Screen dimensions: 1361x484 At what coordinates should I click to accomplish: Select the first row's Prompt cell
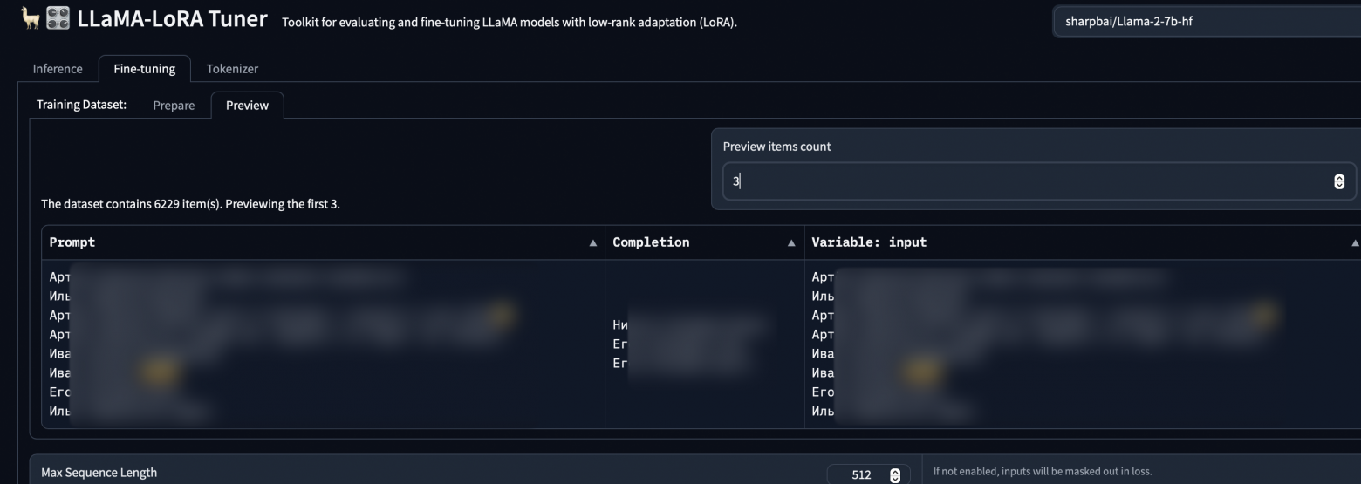[323, 344]
